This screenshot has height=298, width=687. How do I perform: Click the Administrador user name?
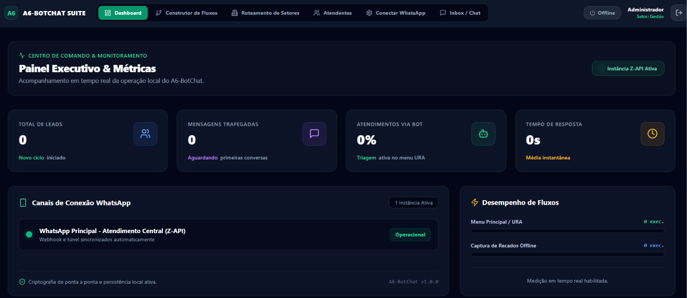pos(646,9)
